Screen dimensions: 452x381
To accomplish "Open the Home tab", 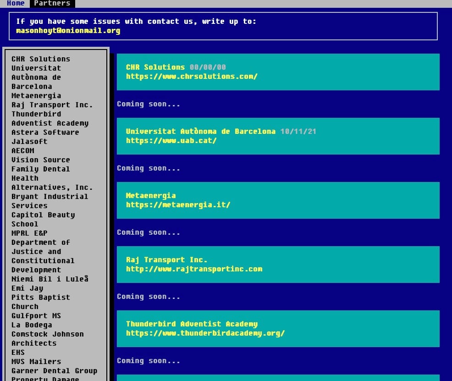I will (16, 3).
